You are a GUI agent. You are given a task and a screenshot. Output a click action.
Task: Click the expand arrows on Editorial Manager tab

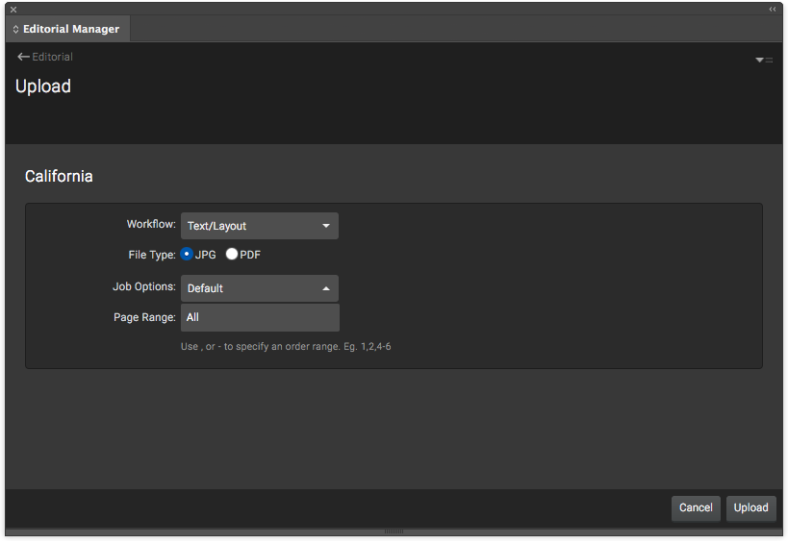[15, 29]
